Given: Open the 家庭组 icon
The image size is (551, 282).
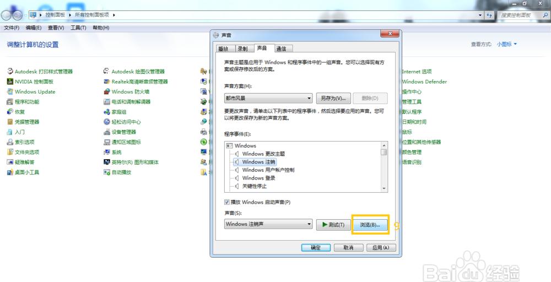Looking at the screenshot, I should (x=106, y=112).
